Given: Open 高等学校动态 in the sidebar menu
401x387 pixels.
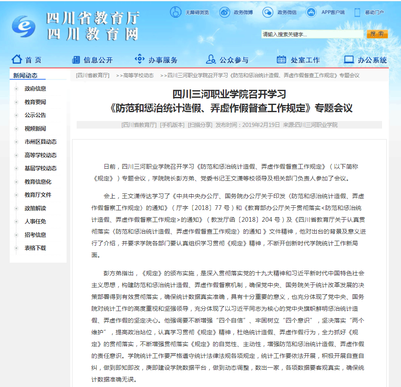Looking at the screenshot, I should [40, 155].
